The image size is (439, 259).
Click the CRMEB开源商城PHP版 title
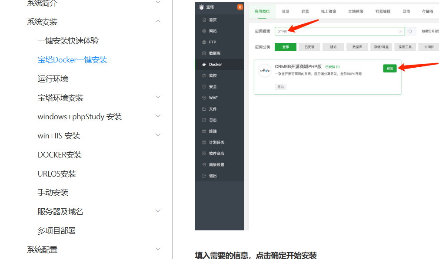point(298,66)
